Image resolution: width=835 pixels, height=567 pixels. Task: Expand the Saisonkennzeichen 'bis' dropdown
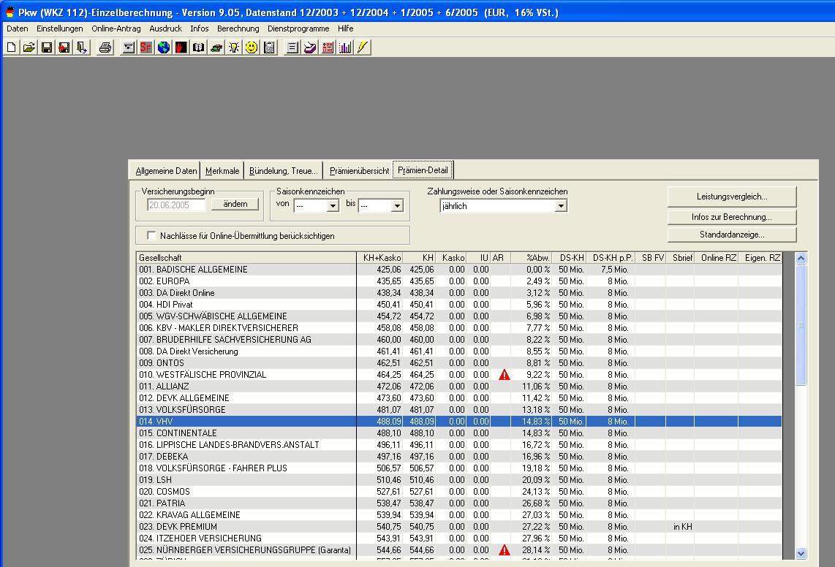pyautogui.click(x=397, y=206)
